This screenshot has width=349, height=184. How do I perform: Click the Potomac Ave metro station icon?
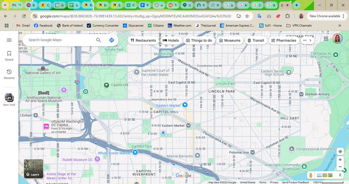pos(252,152)
